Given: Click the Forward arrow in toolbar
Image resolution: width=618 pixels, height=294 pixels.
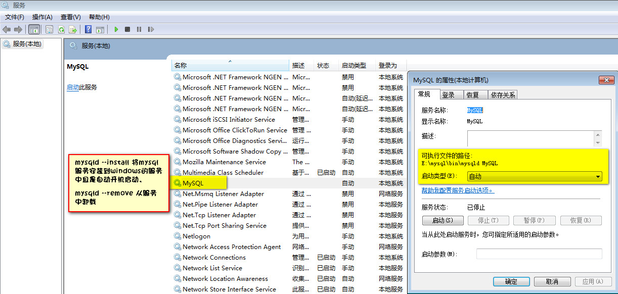Looking at the screenshot, I should pyautogui.click(x=18, y=29).
